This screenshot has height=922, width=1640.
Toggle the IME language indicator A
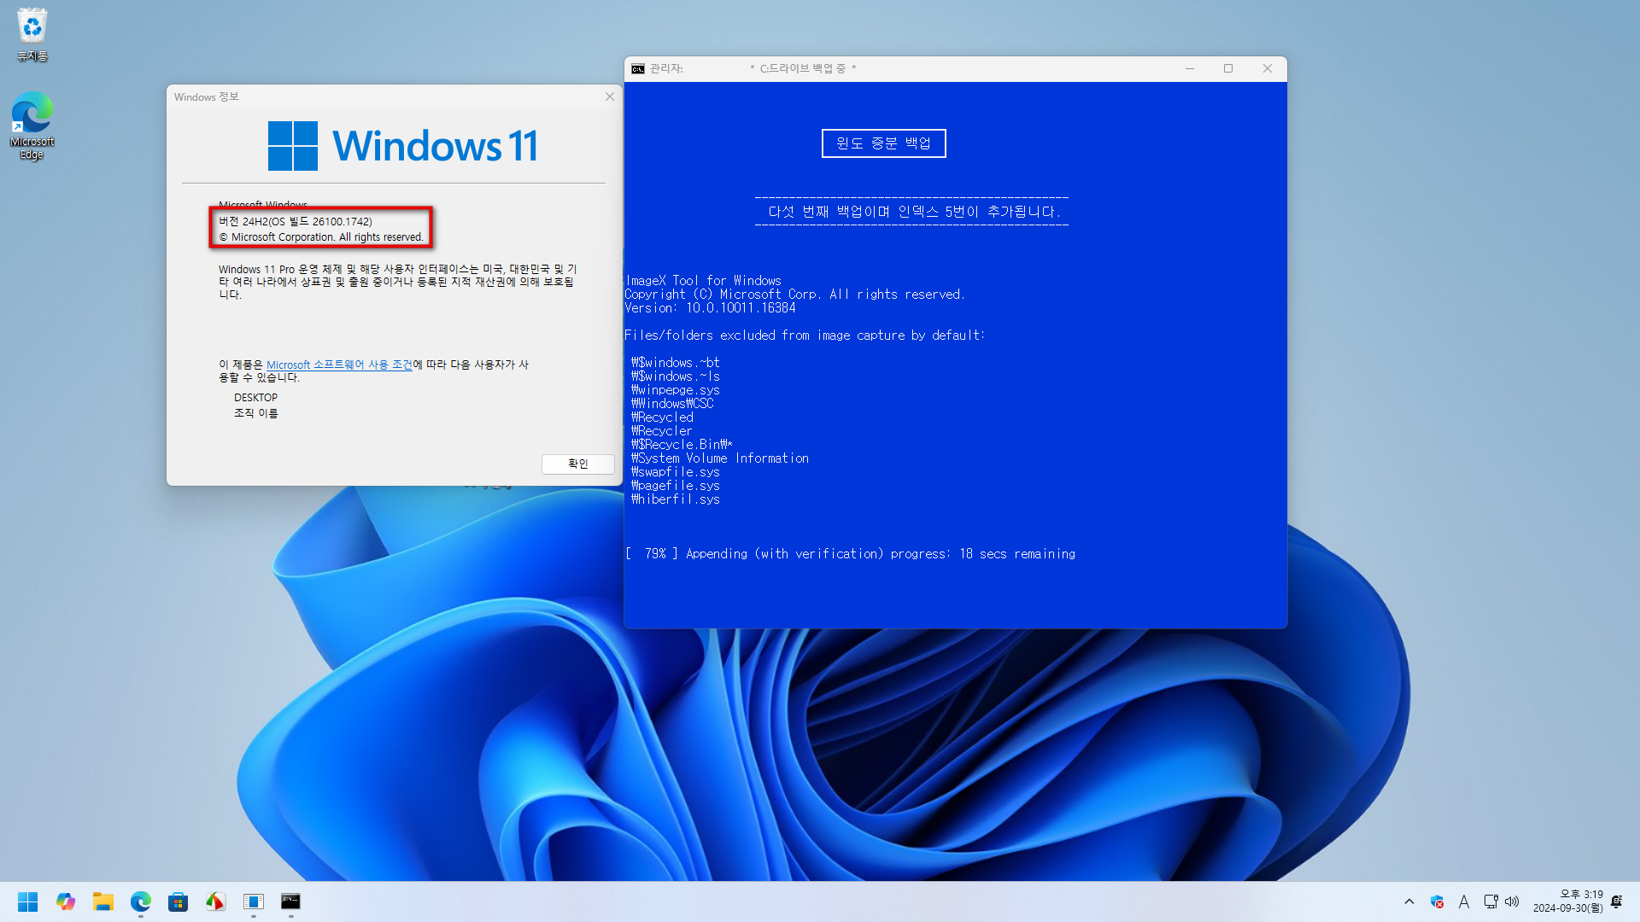coord(1464,902)
